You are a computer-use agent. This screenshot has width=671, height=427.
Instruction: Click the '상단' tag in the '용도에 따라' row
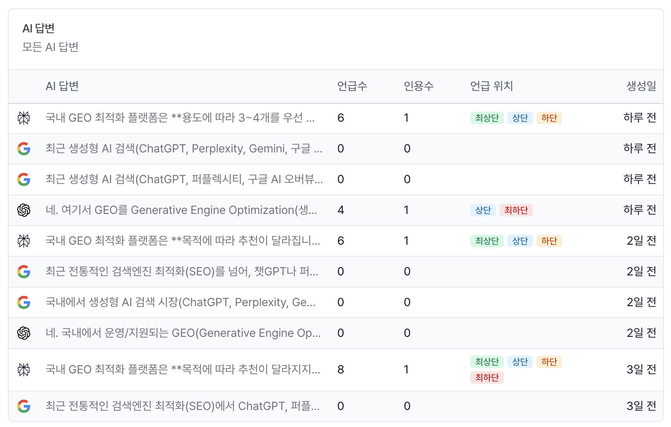pyautogui.click(x=520, y=118)
